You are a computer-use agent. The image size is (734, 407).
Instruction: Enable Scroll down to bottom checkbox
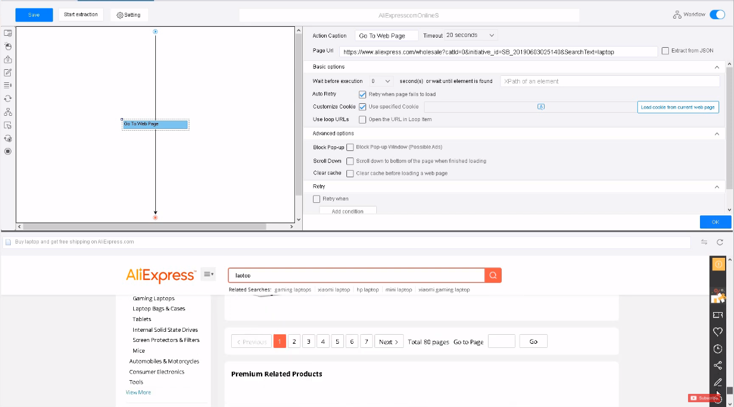tap(350, 161)
